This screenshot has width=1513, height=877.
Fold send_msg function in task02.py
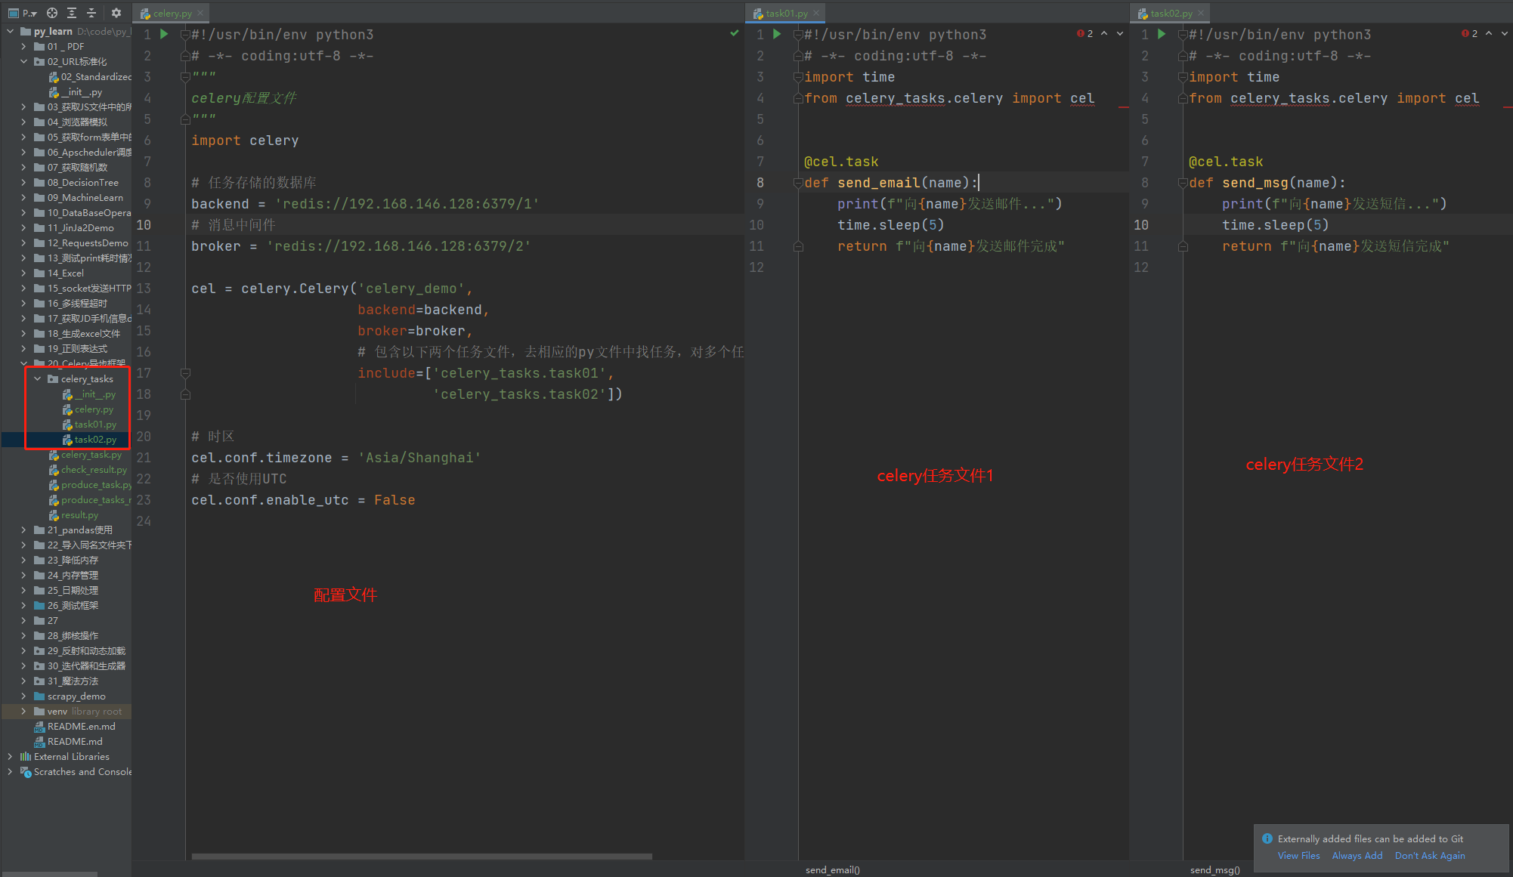click(1183, 183)
